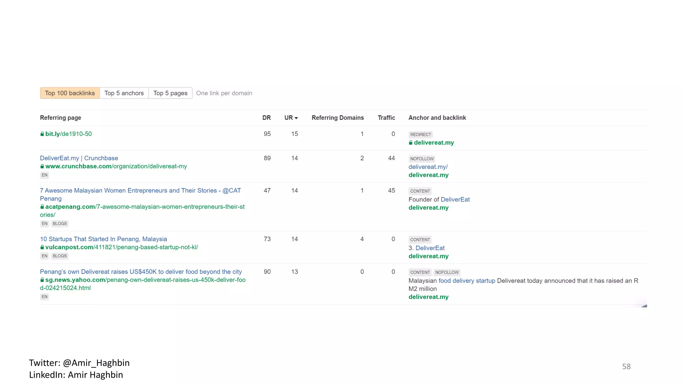Click the food delivery startup anchor text
Viewport: 683px width, 384px height.
467,281
